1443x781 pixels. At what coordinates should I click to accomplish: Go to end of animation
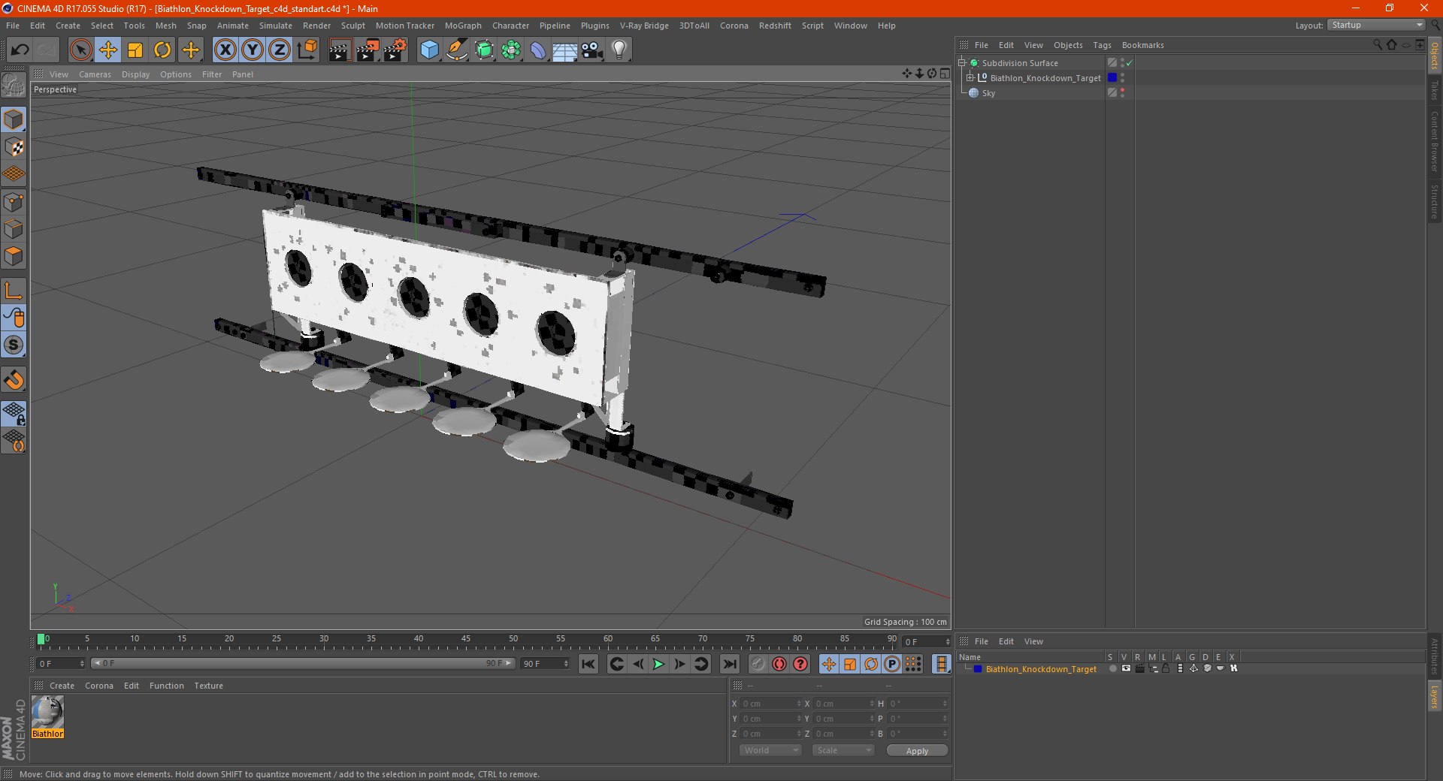point(729,664)
